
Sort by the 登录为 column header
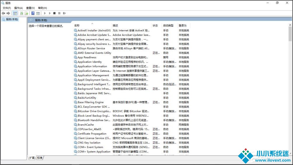[182, 25]
